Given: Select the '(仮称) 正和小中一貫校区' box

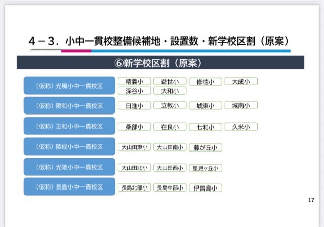Looking at the screenshot, I should 69,126.
